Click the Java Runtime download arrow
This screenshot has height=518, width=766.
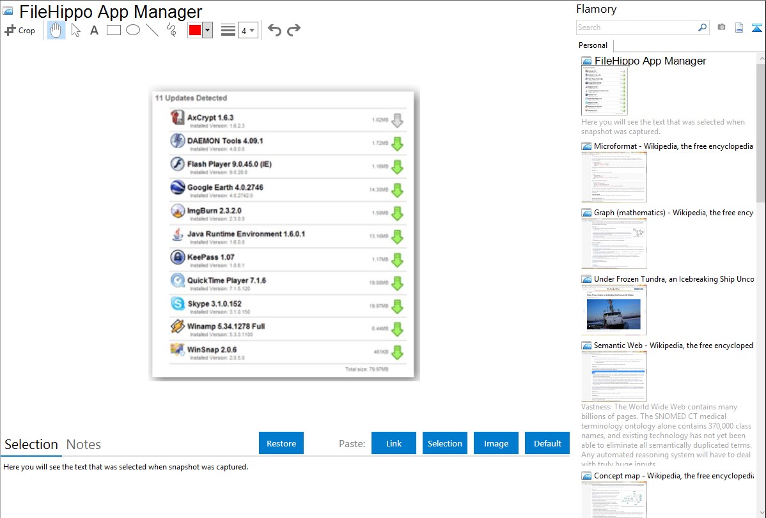397,237
